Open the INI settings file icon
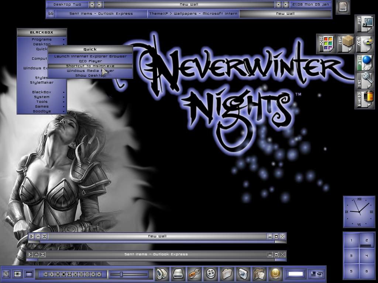The image size is (378, 283). tap(365, 81)
